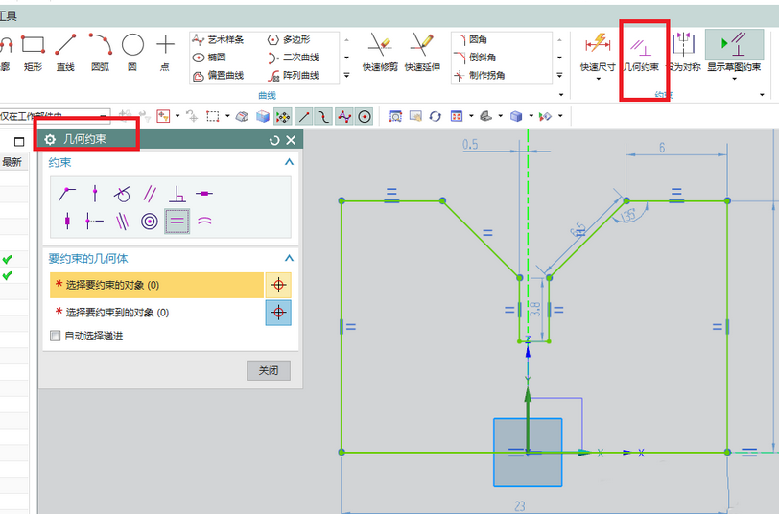This screenshot has height=514, width=779.
Task: Click the 选择要约束的对象 selection row
Action: click(x=155, y=285)
